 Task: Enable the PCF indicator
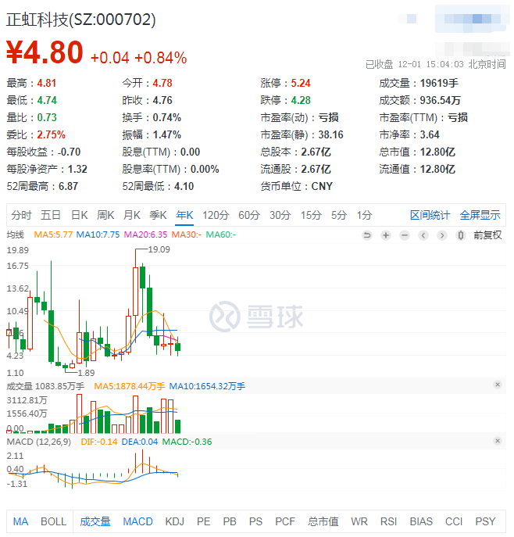285,523
